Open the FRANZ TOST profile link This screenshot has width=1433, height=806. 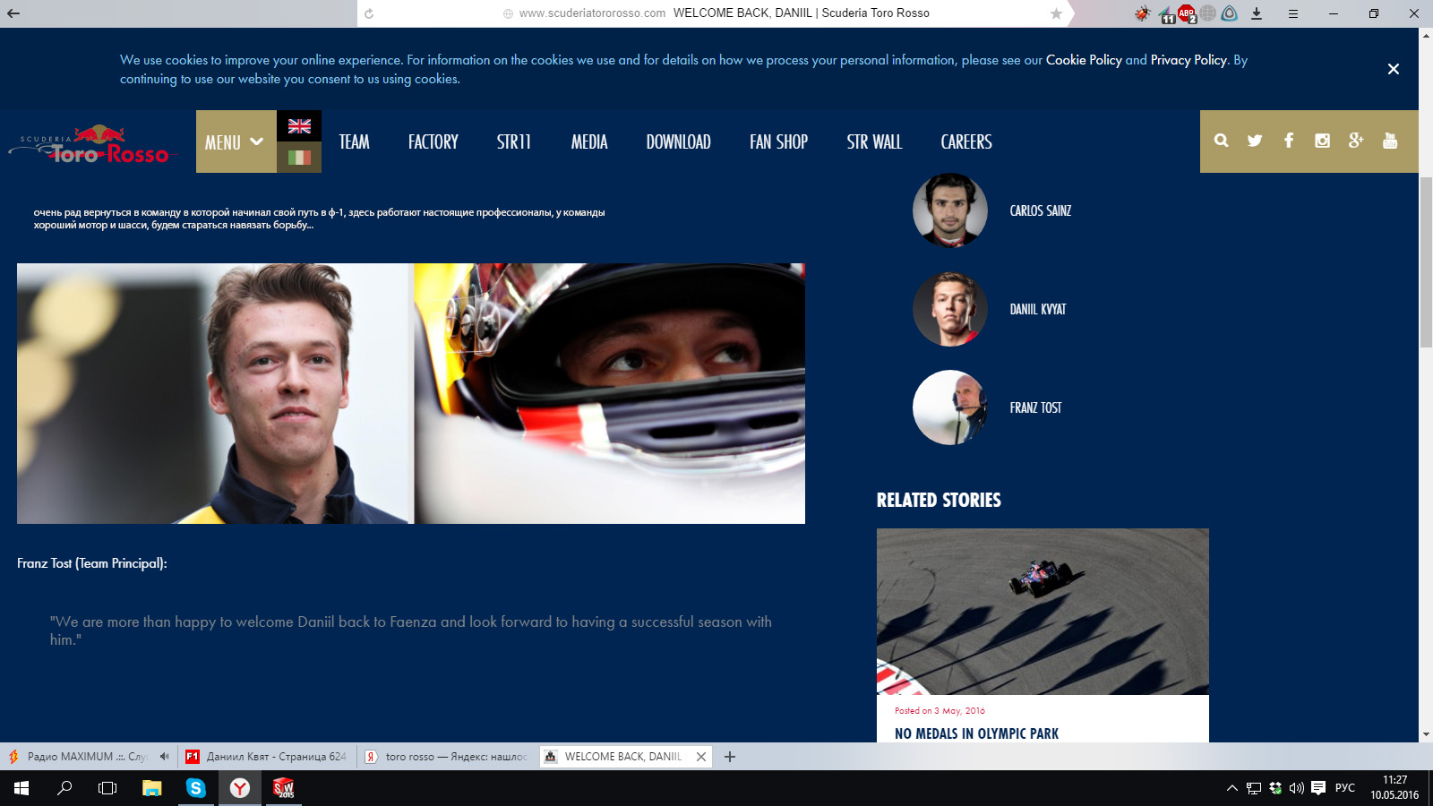[1035, 407]
